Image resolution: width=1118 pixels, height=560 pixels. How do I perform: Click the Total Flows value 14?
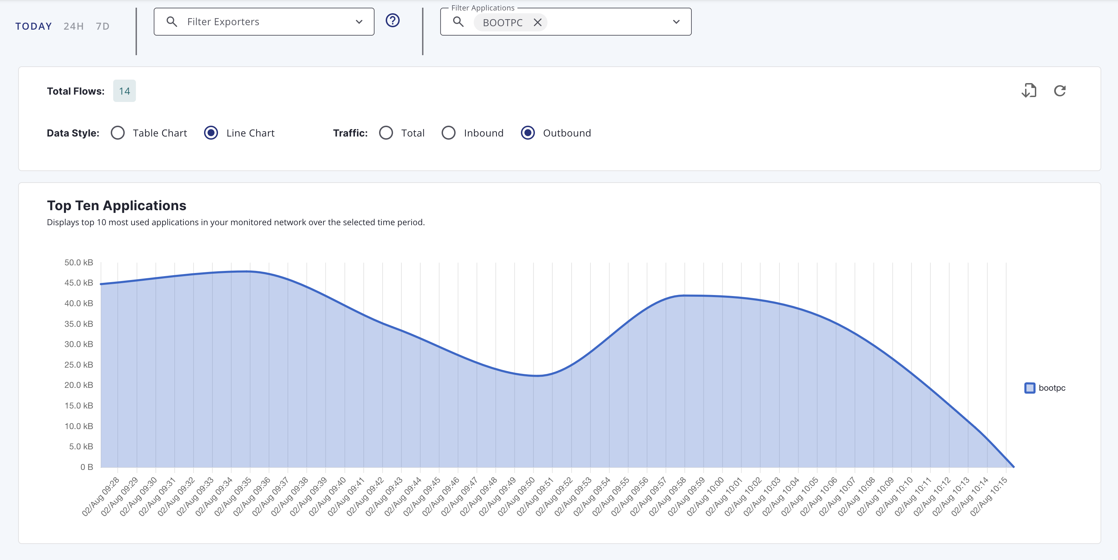(x=125, y=91)
